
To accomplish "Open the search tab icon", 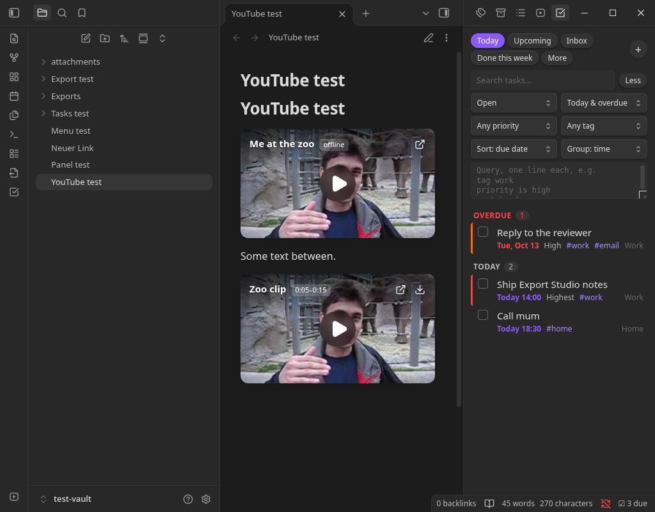I will click(x=62, y=13).
